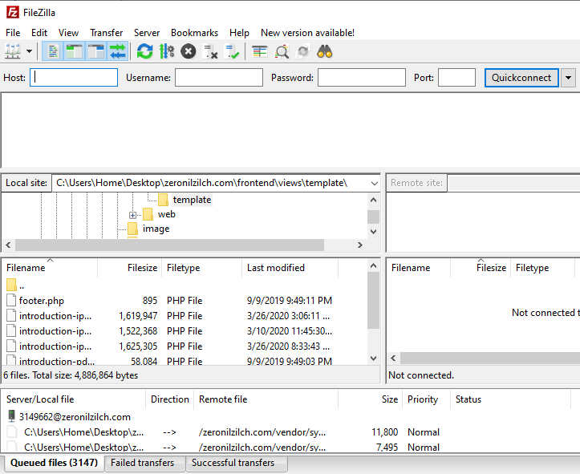The height and width of the screenshot is (474, 580).
Task: Sort local files by Filesize column
Action: pos(129,268)
